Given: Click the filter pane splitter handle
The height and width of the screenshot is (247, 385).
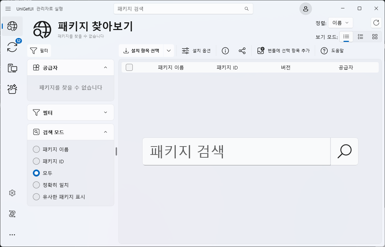Looking at the screenshot, I should coord(116,151).
